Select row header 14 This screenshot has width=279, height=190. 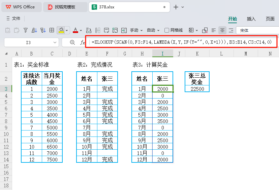point(6,159)
